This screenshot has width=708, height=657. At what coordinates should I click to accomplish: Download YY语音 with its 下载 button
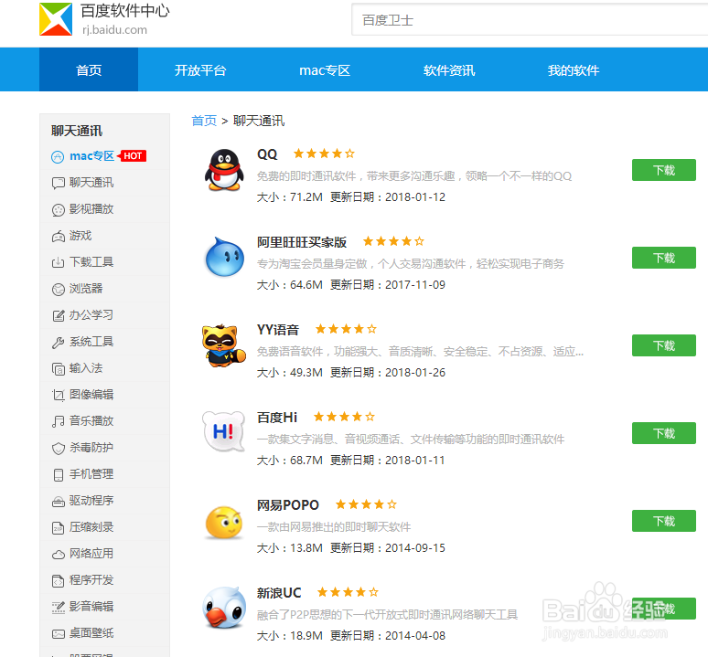point(664,345)
